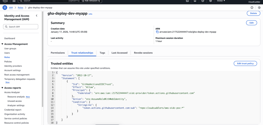The width and height of the screenshot is (263, 125).
Task: Select the Trust relationships tab
Action: coord(82,53)
